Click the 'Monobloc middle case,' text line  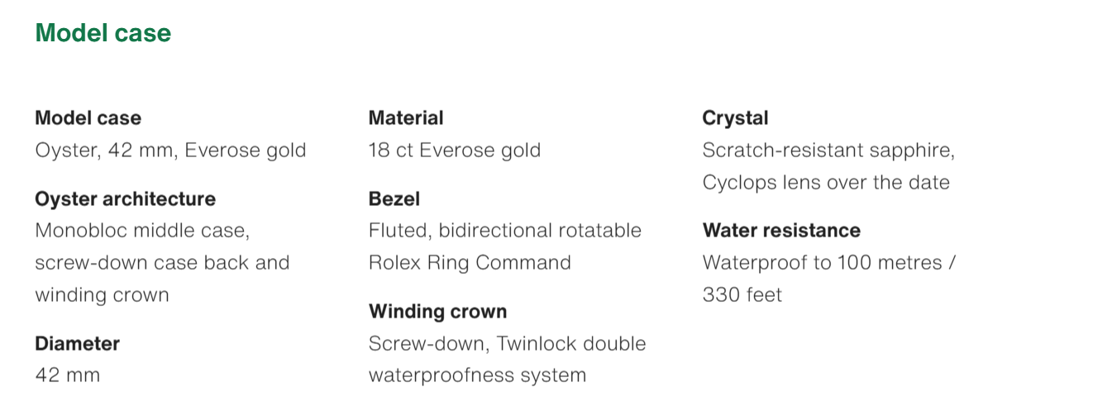[142, 230]
